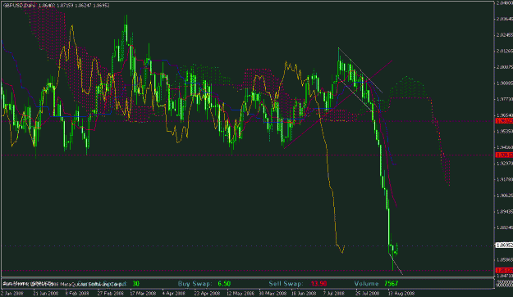Screen dimensions: 513x297
Task: Click the 2.0007 price scale label
Action: [x=505, y=67]
